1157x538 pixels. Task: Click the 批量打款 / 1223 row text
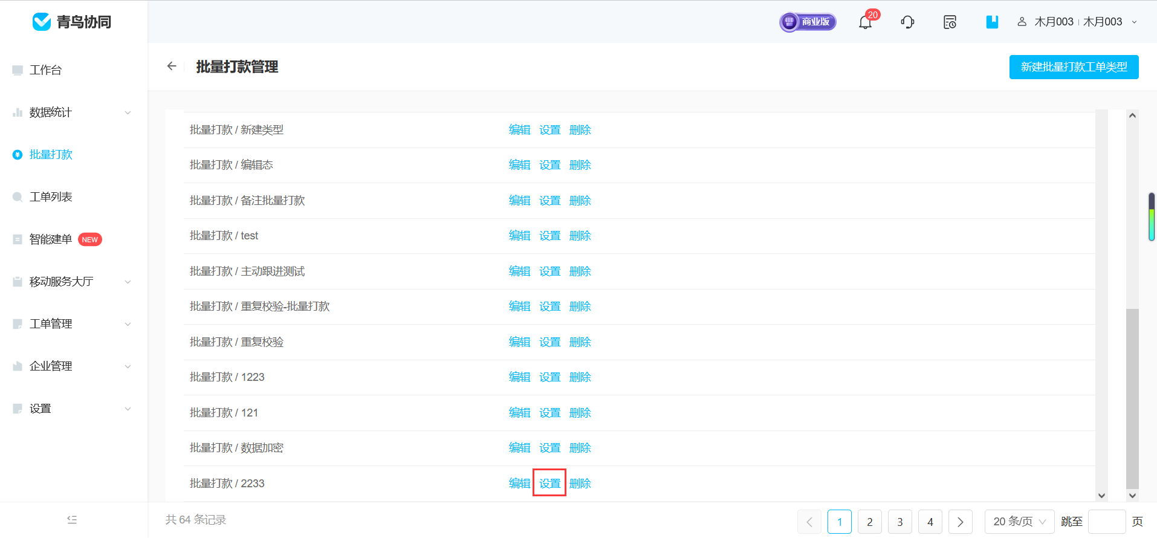pos(227,377)
